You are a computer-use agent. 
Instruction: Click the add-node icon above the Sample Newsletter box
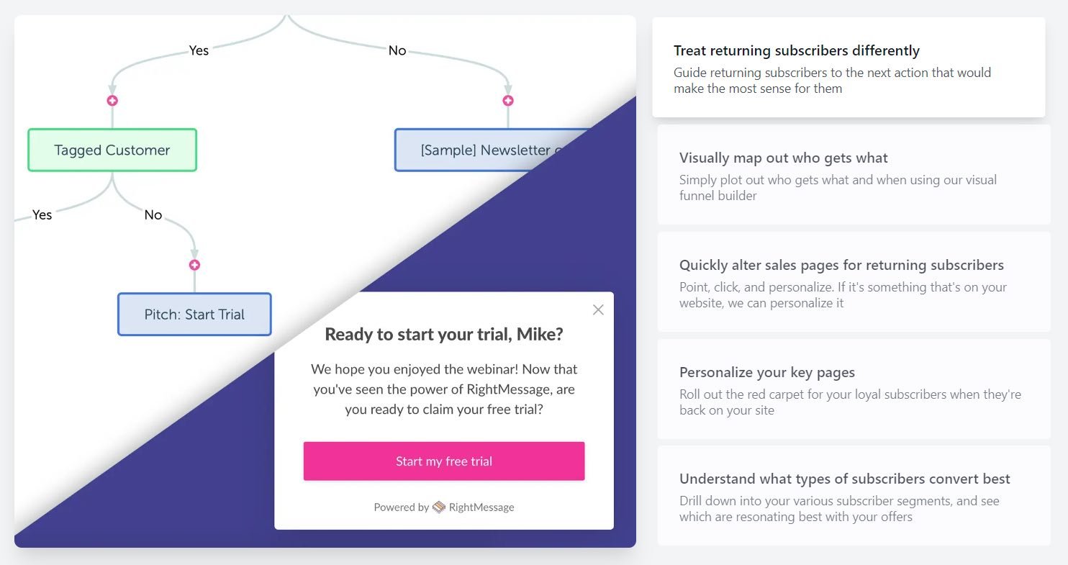tap(509, 101)
